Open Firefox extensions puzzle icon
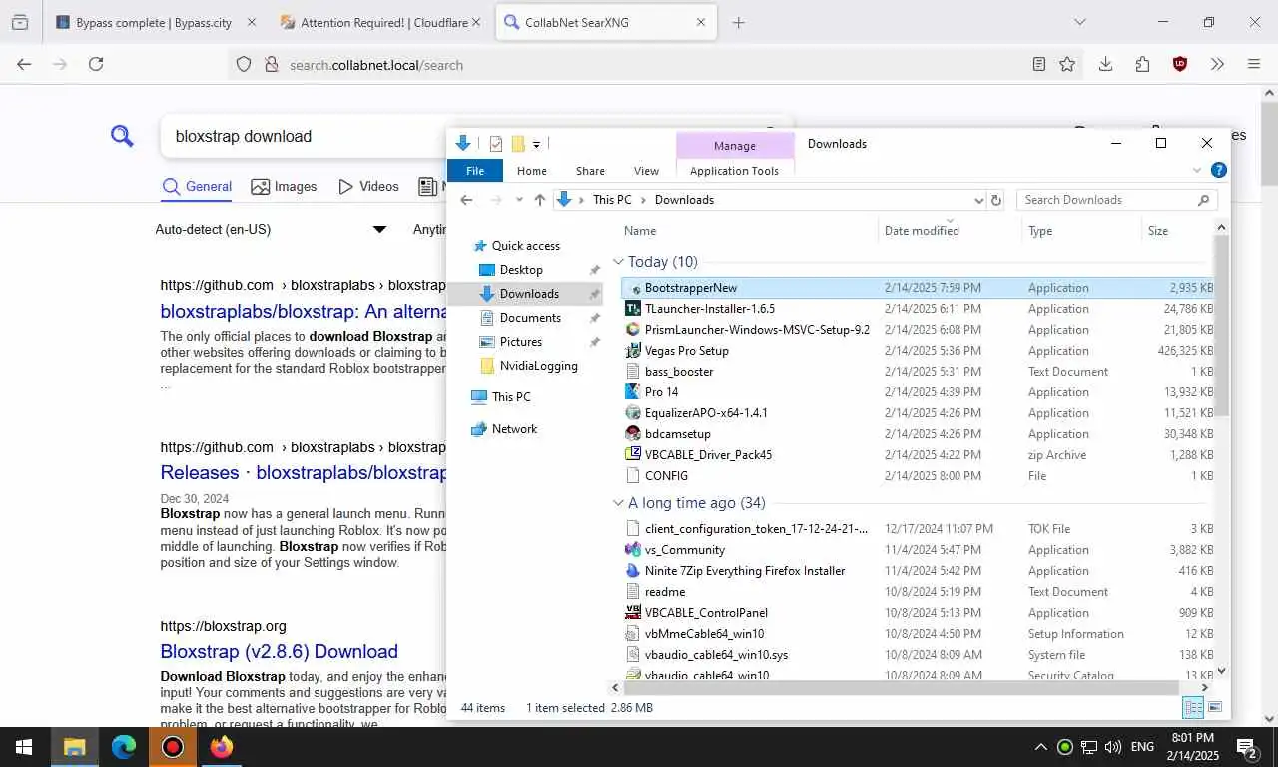Viewport: 1278px width, 767px height. click(1142, 64)
